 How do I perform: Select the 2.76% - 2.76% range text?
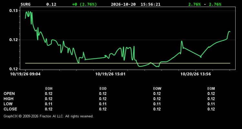tap(205, 4)
